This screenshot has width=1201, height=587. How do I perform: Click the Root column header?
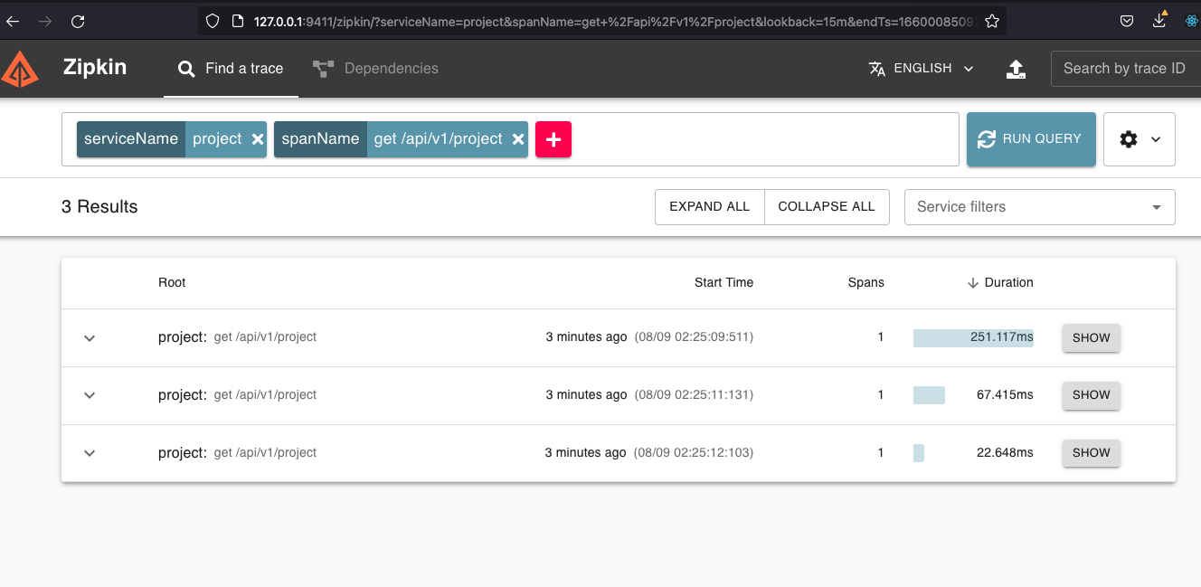(x=172, y=283)
